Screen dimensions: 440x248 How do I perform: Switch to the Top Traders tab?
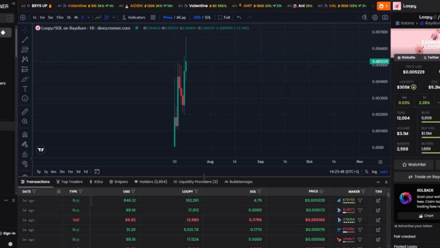[x=69, y=182]
